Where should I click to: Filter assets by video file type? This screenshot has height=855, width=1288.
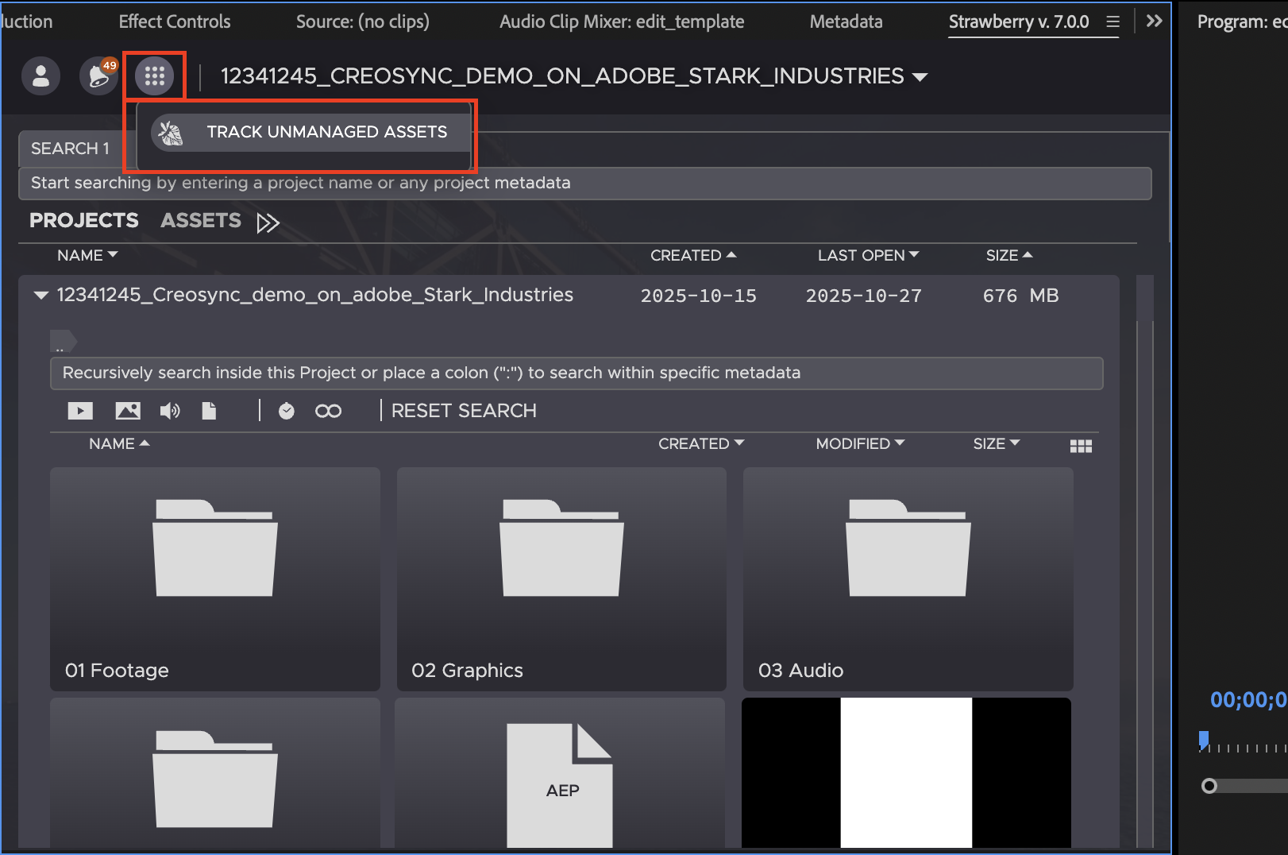[80, 411]
